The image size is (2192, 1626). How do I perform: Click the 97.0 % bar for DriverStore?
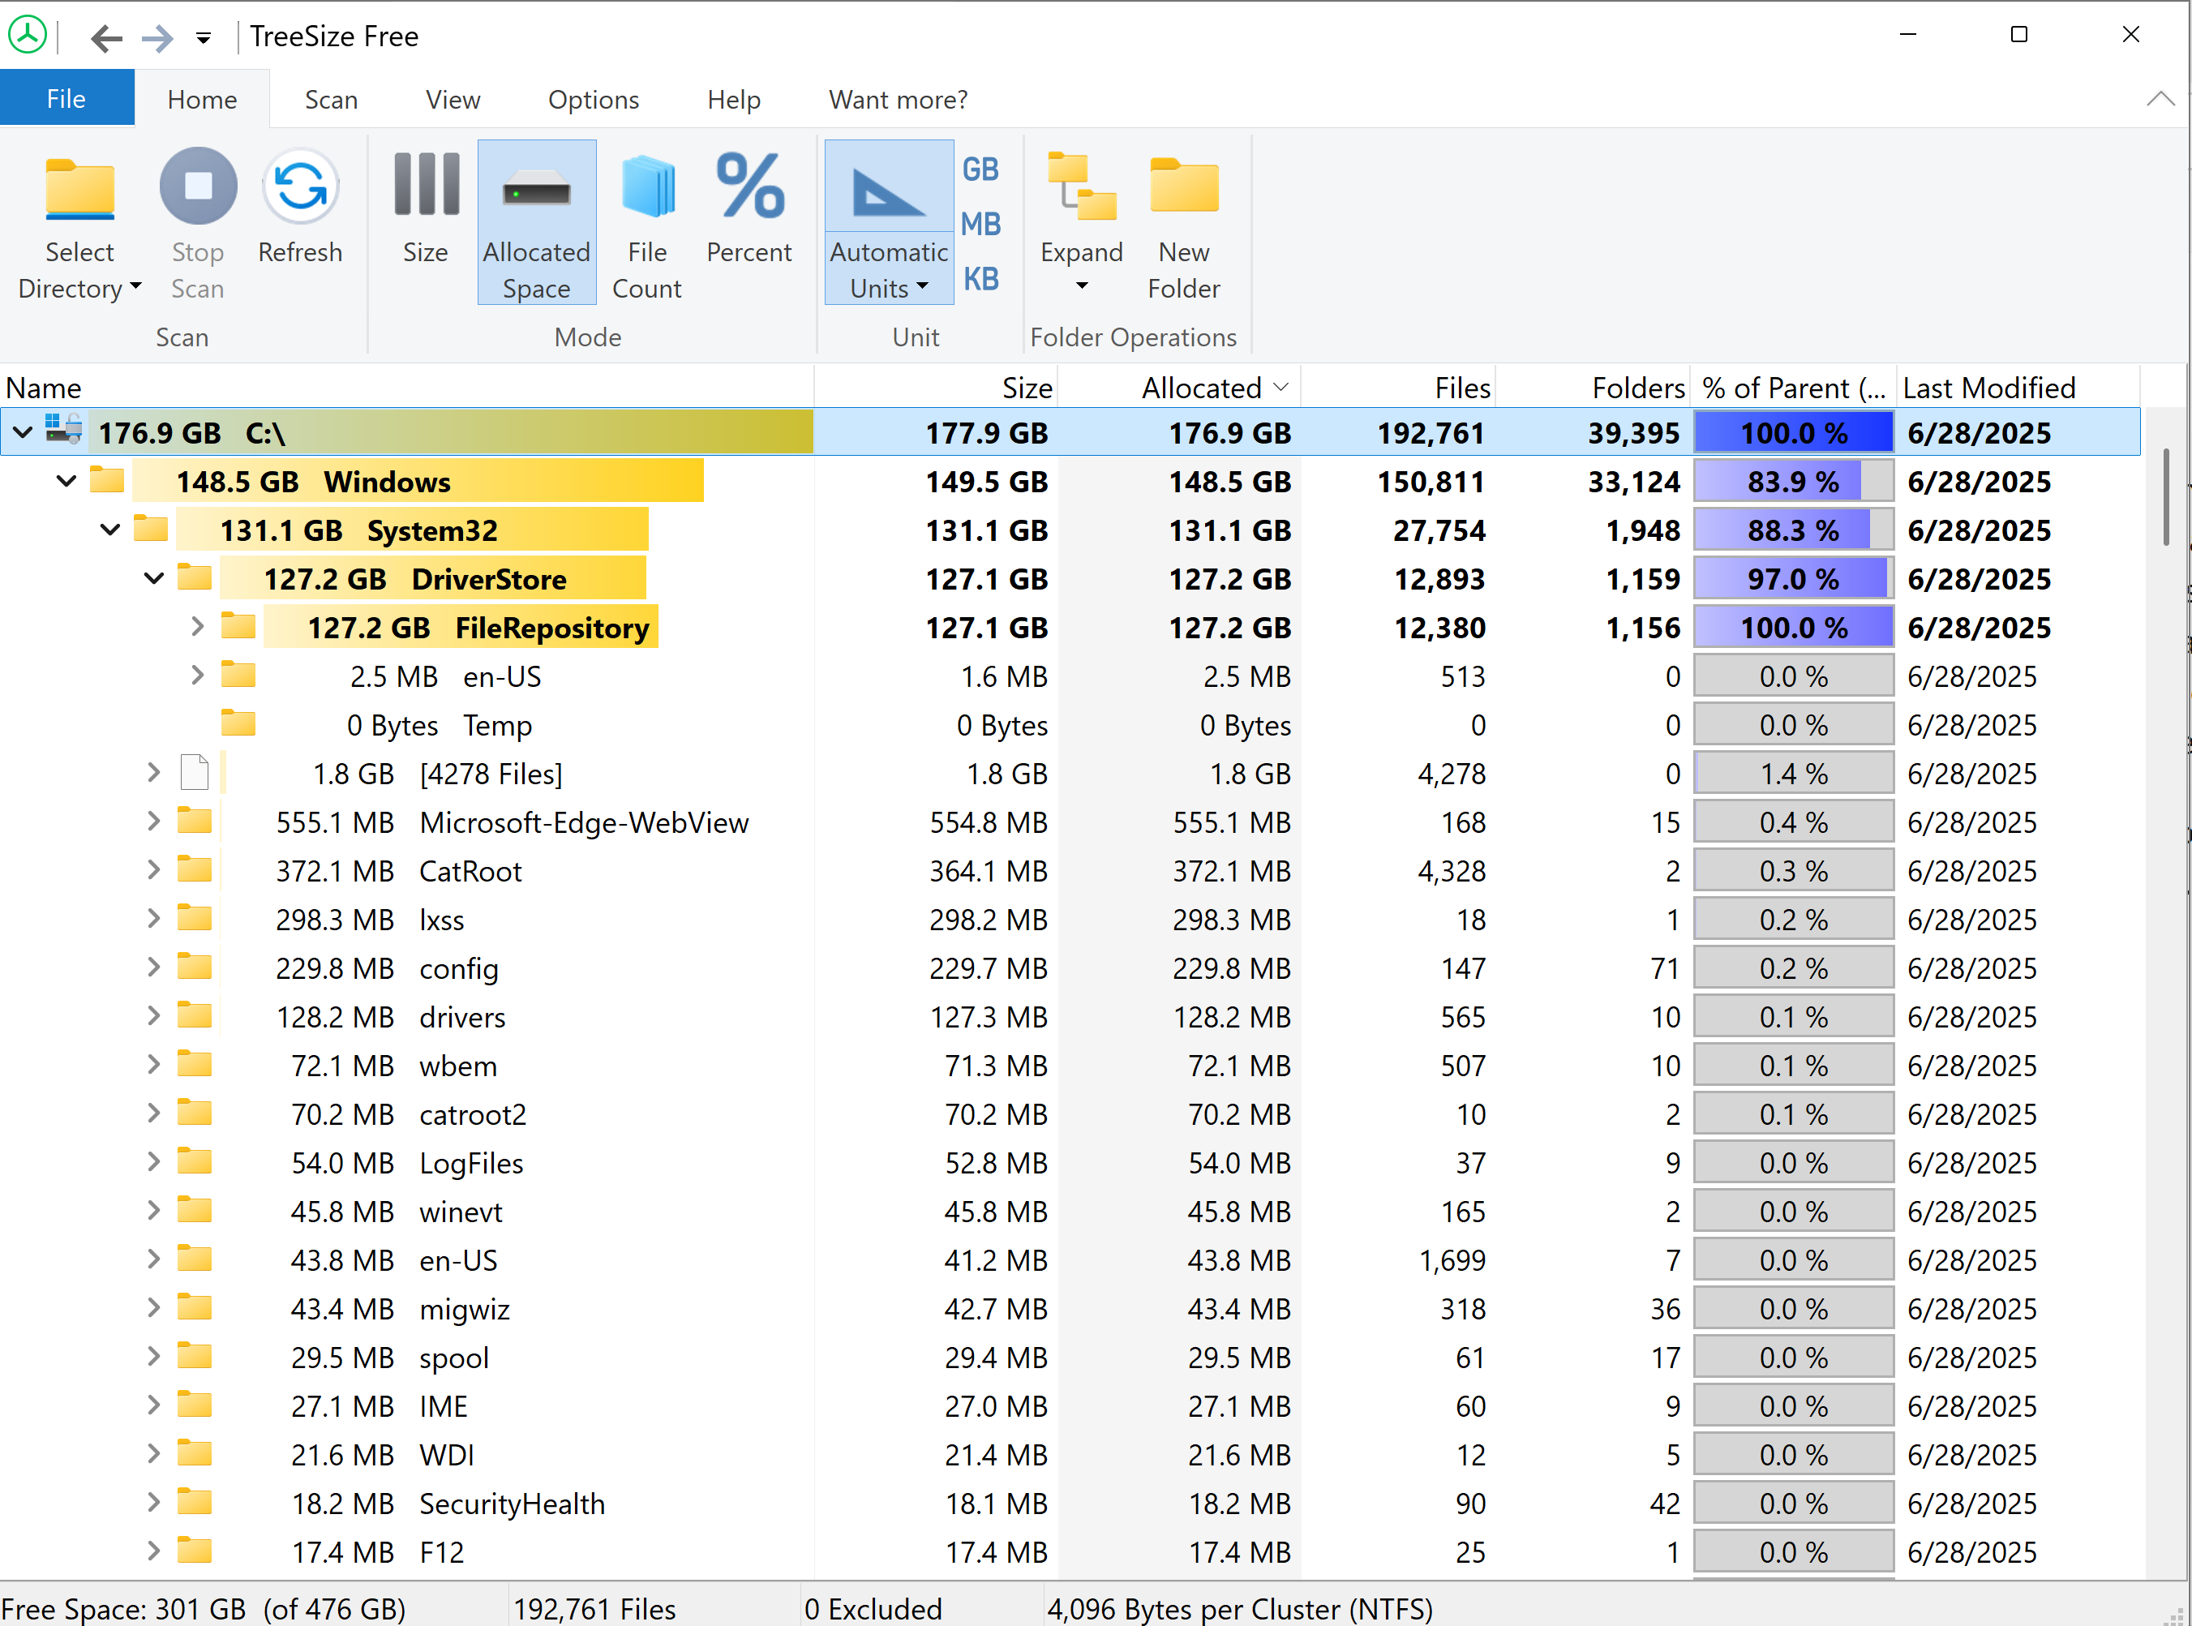pos(1793,579)
